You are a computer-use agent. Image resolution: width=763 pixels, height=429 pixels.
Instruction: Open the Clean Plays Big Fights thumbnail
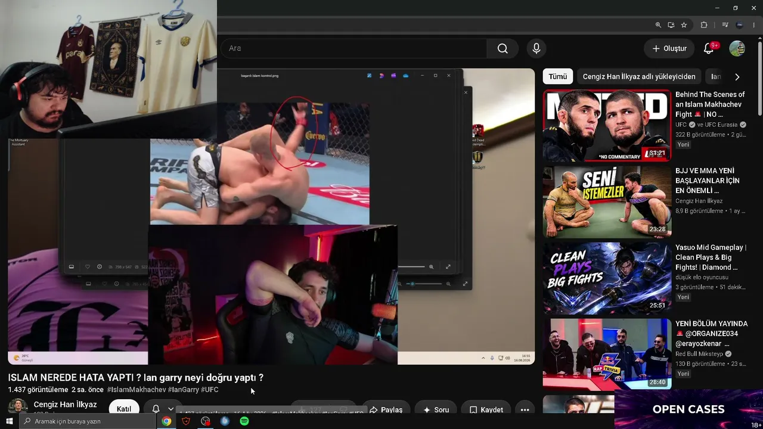[607, 278]
